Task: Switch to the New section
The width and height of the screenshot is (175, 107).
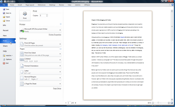Action: pyautogui.click(x=5, y=36)
